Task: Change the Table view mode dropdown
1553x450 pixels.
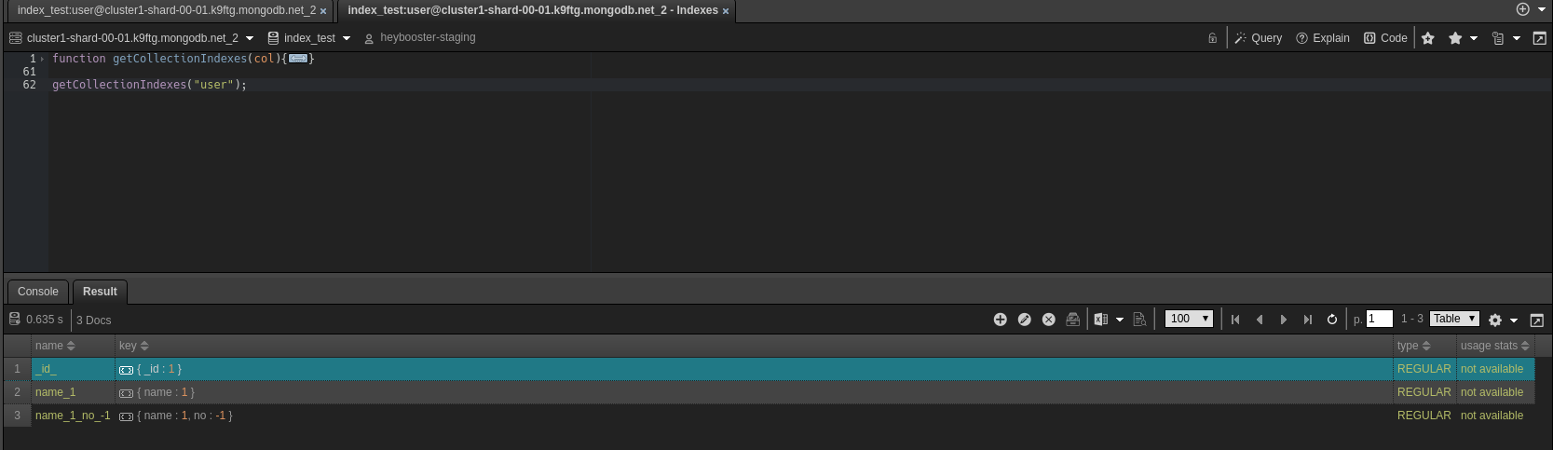Action: pos(1455,319)
